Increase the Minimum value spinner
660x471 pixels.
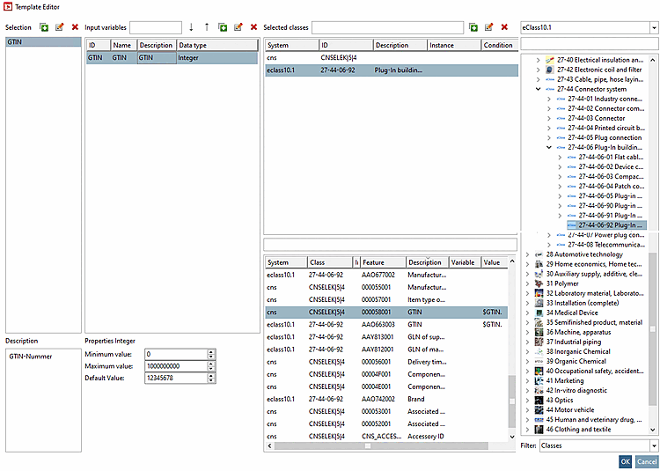(x=211, y=351)
